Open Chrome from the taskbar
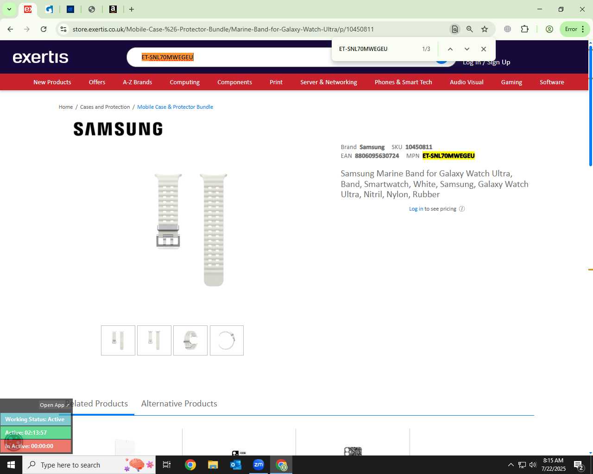593x474 pixels. 190,465
